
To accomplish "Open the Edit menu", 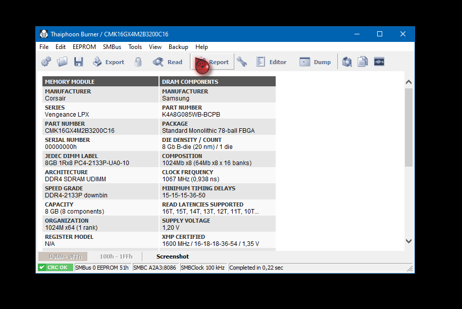I will pos(61,47).
